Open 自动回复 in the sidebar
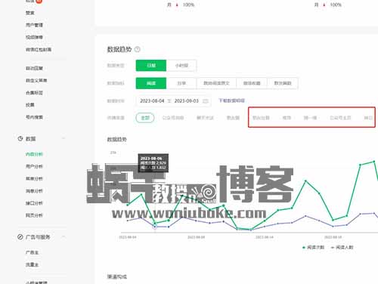Image resolution: width=378 pixels, height=284 pixels. 34,68
